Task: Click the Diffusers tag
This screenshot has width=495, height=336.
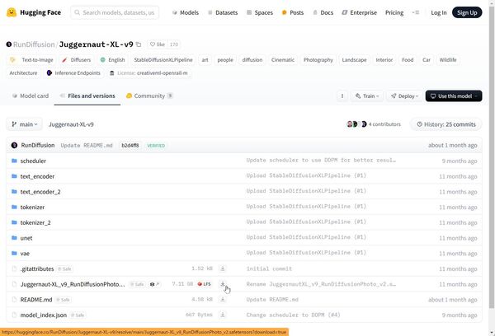Action: click(77, 60)
